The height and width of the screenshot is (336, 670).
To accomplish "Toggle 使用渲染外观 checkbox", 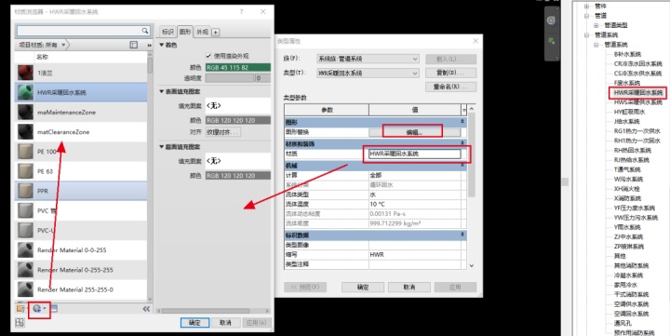I will 208,56.
